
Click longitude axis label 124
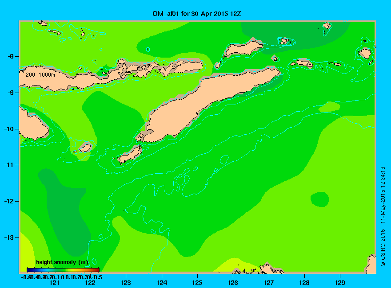tap(162, 283)
